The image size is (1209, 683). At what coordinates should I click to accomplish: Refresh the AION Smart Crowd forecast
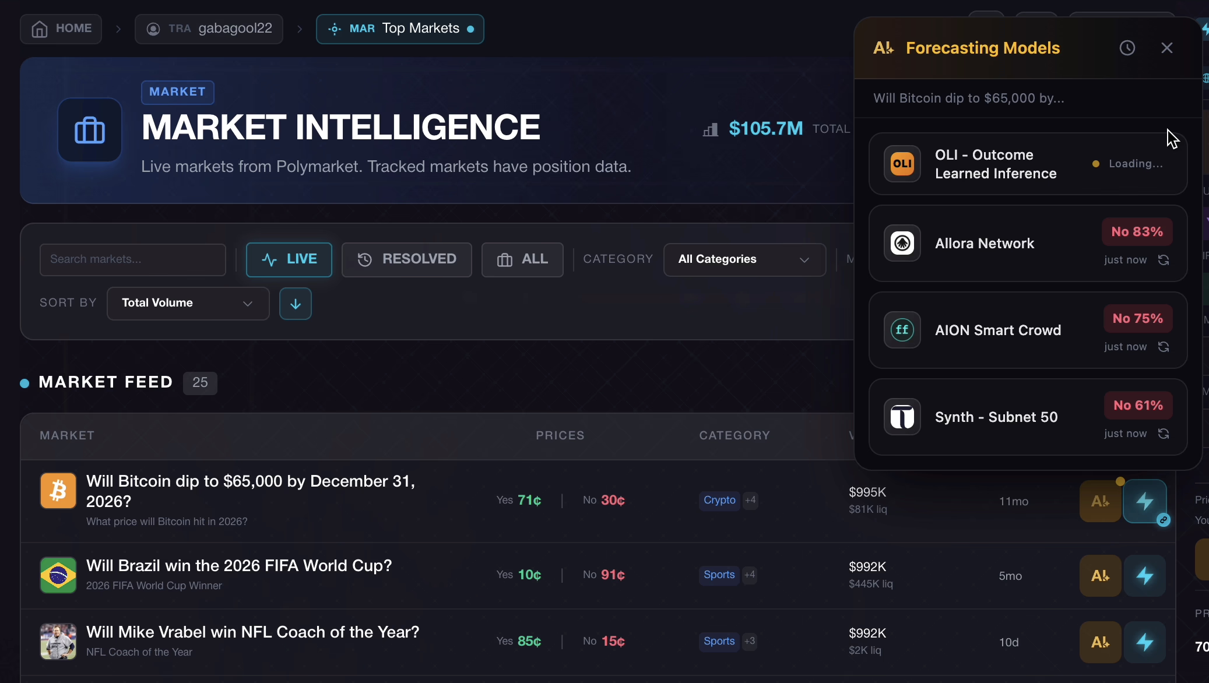tap(1164, 347)
